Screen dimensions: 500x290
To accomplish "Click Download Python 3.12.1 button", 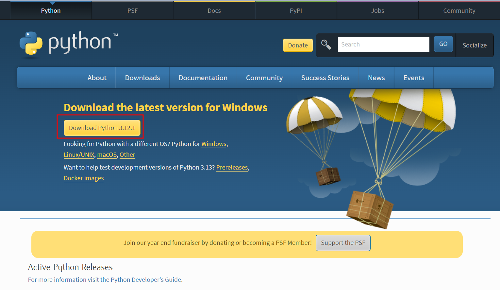I will tap(102, 128).
